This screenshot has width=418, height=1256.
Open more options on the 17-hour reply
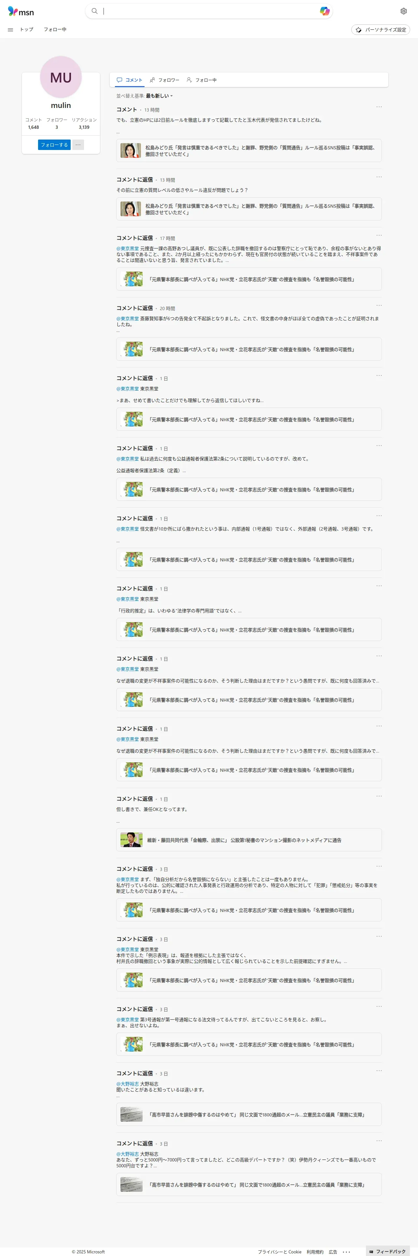click(379, 235)
